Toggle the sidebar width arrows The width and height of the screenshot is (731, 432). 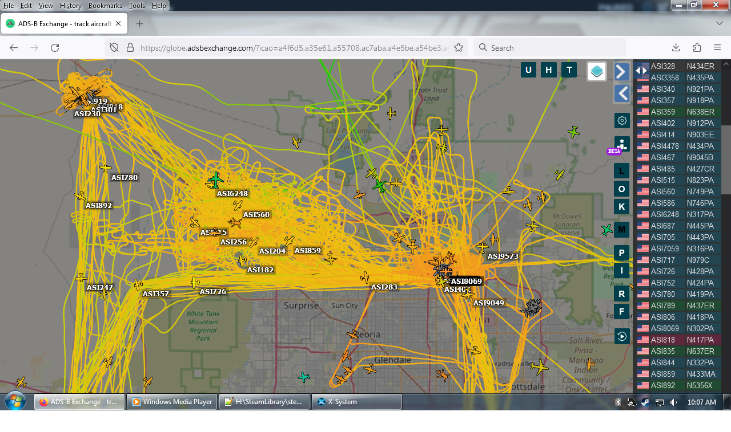[641, 71]
